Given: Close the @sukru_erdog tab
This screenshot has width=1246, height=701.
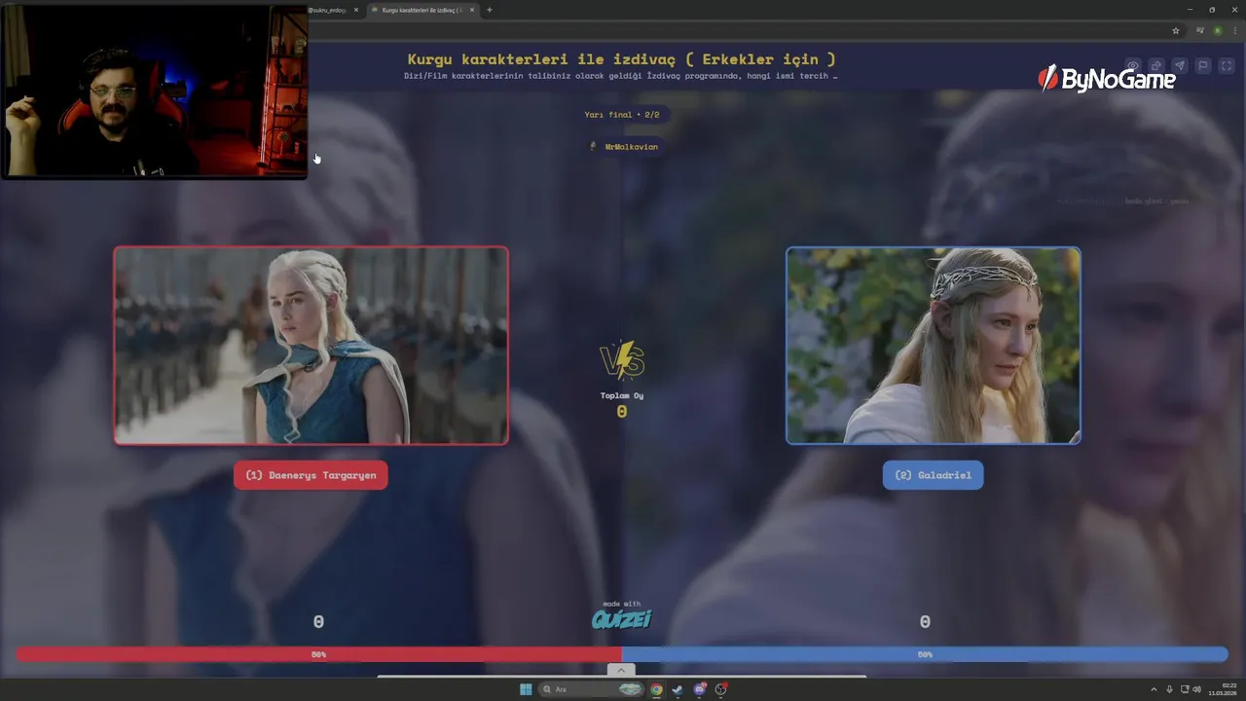Looking at the screenshot, I should 356,10.
